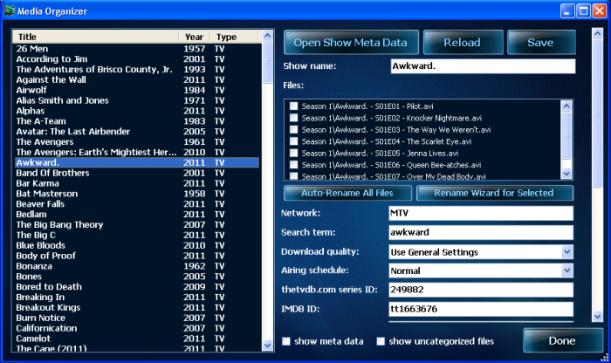611x363 pixels.
Task: Click the Show name input field
Action: 483,66
